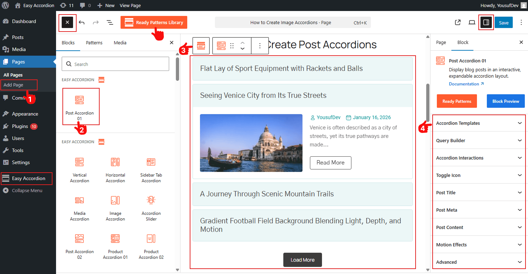Open Pages in the admin menu
Viewport: 528px width, 274px height.
click(x=28, y=62)
